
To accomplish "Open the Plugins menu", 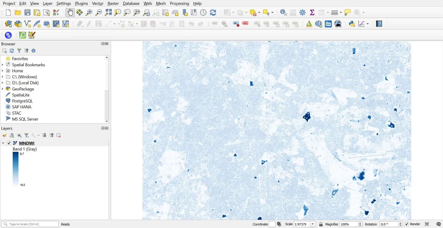I will (x=81, y=3).
